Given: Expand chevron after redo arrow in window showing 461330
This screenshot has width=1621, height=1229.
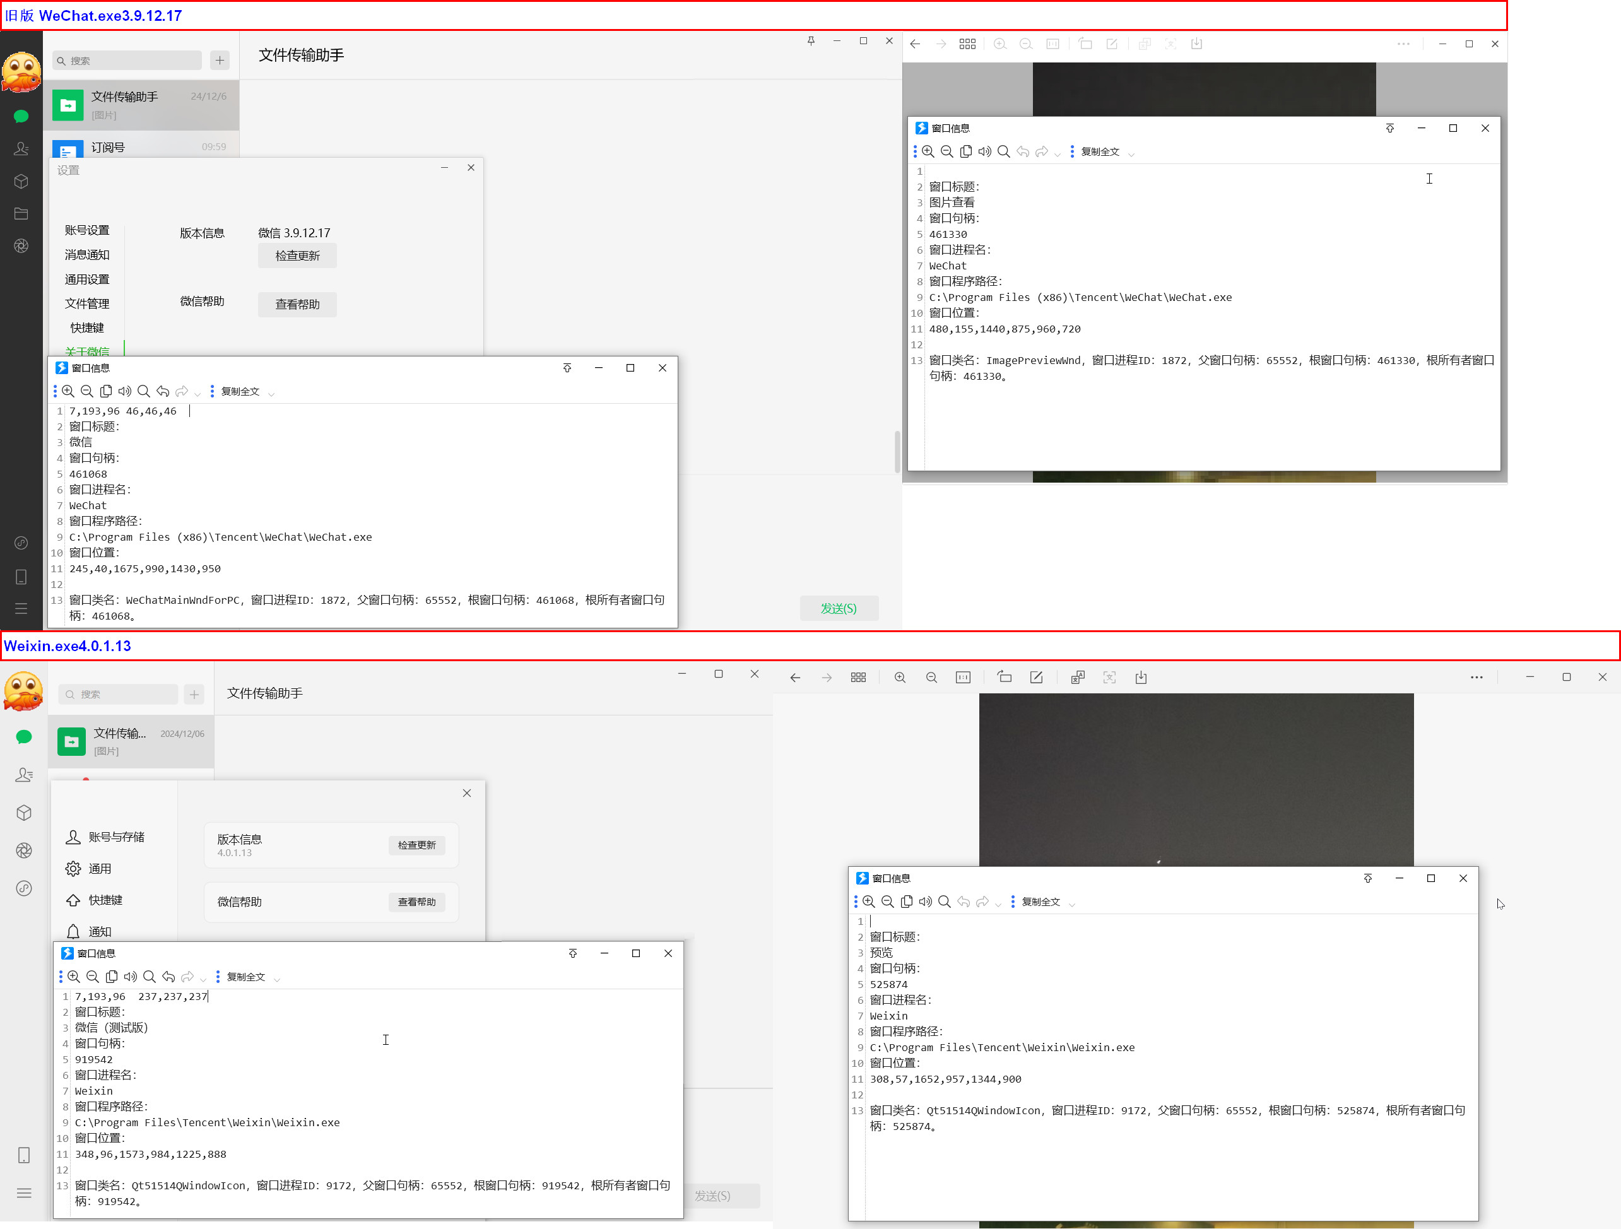Looking at the screenshot, I should pos(1057,154).
